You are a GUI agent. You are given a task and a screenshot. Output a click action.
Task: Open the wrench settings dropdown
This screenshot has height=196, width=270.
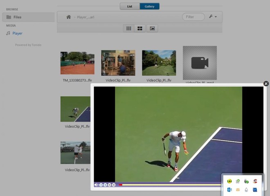[213, 17]
